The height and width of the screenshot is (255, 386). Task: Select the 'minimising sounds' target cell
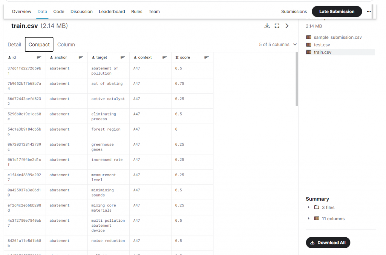point(109,192)
